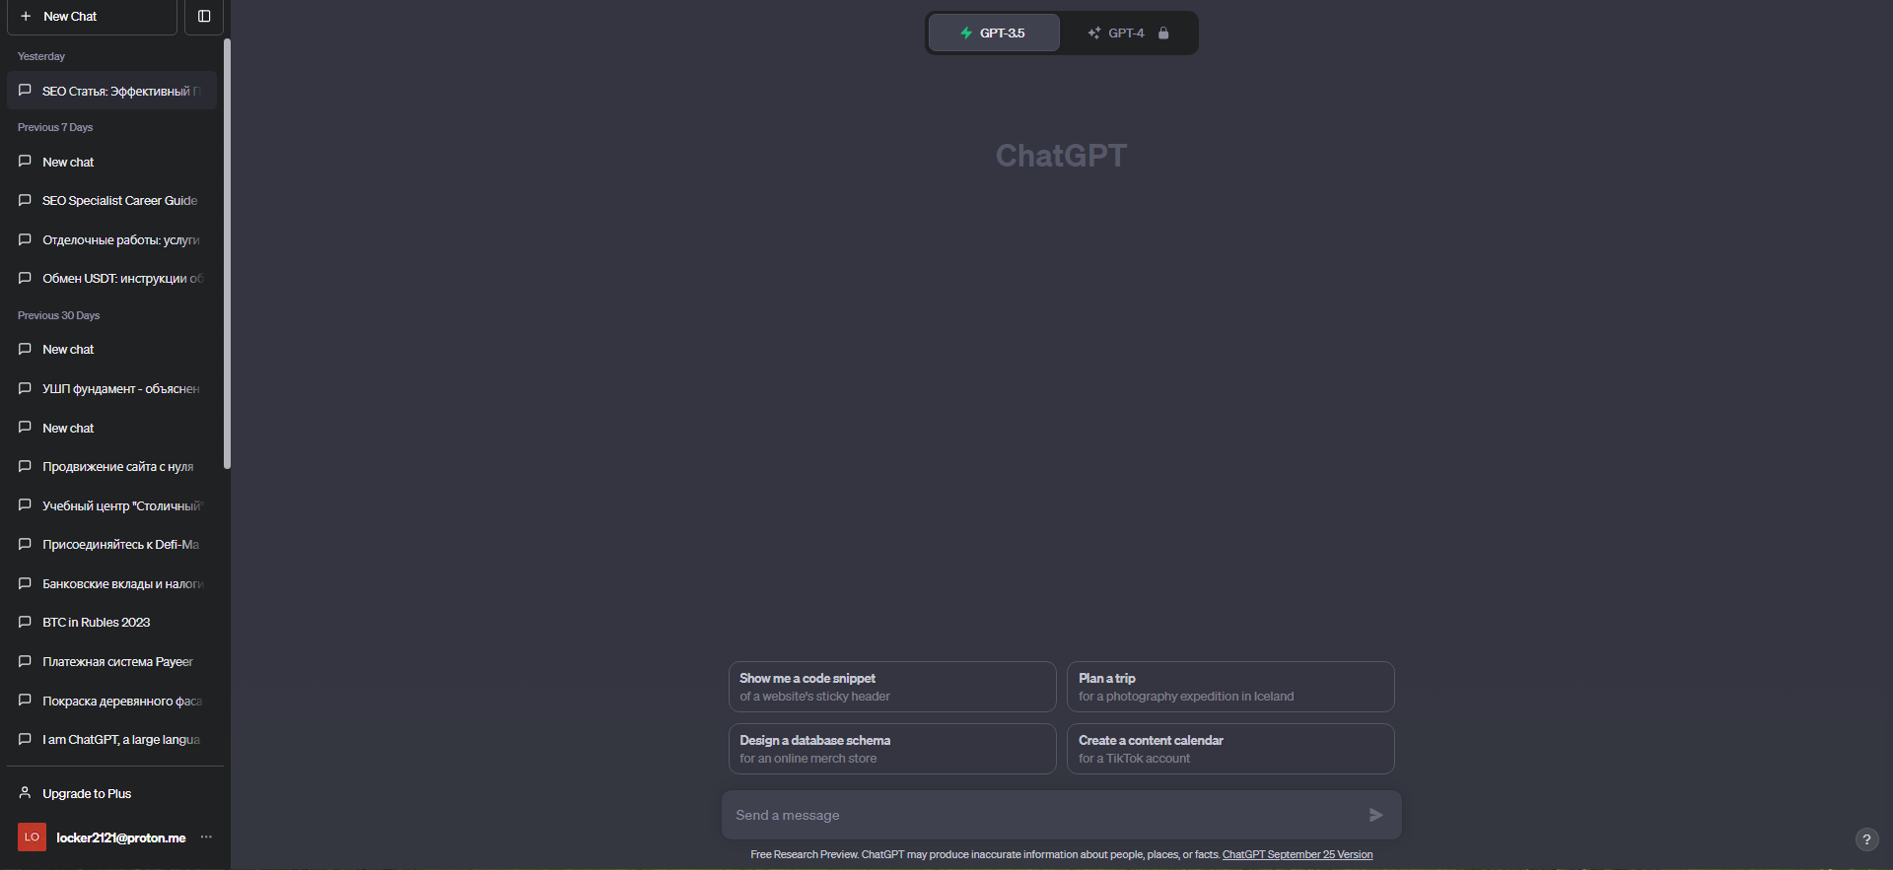Viewport: 1893px width, 870px height.
Task: Click chat bubble icon beside 'УШП фундамент'
Action: point(25,388)
